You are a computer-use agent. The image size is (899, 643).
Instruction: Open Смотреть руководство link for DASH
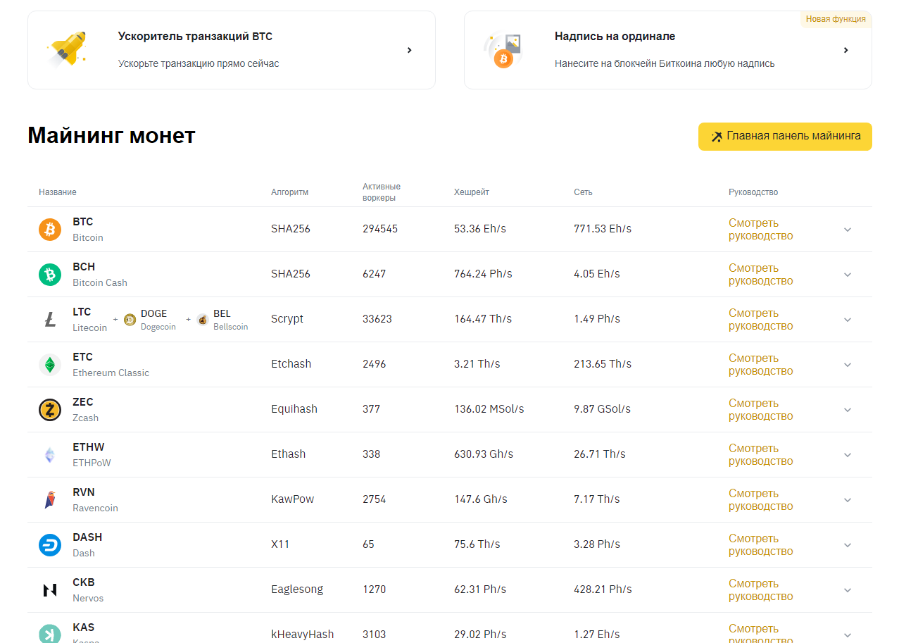coord(761,545)
